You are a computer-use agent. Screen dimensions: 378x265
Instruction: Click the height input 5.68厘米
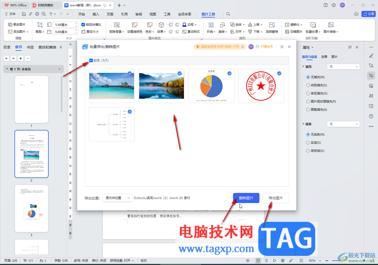[x=65, y=25]
